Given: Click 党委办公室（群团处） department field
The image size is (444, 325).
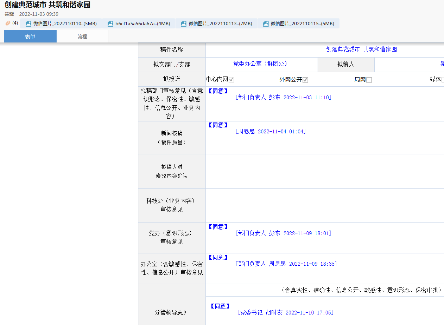Looking at the screenshot, I should pos(260,64).
